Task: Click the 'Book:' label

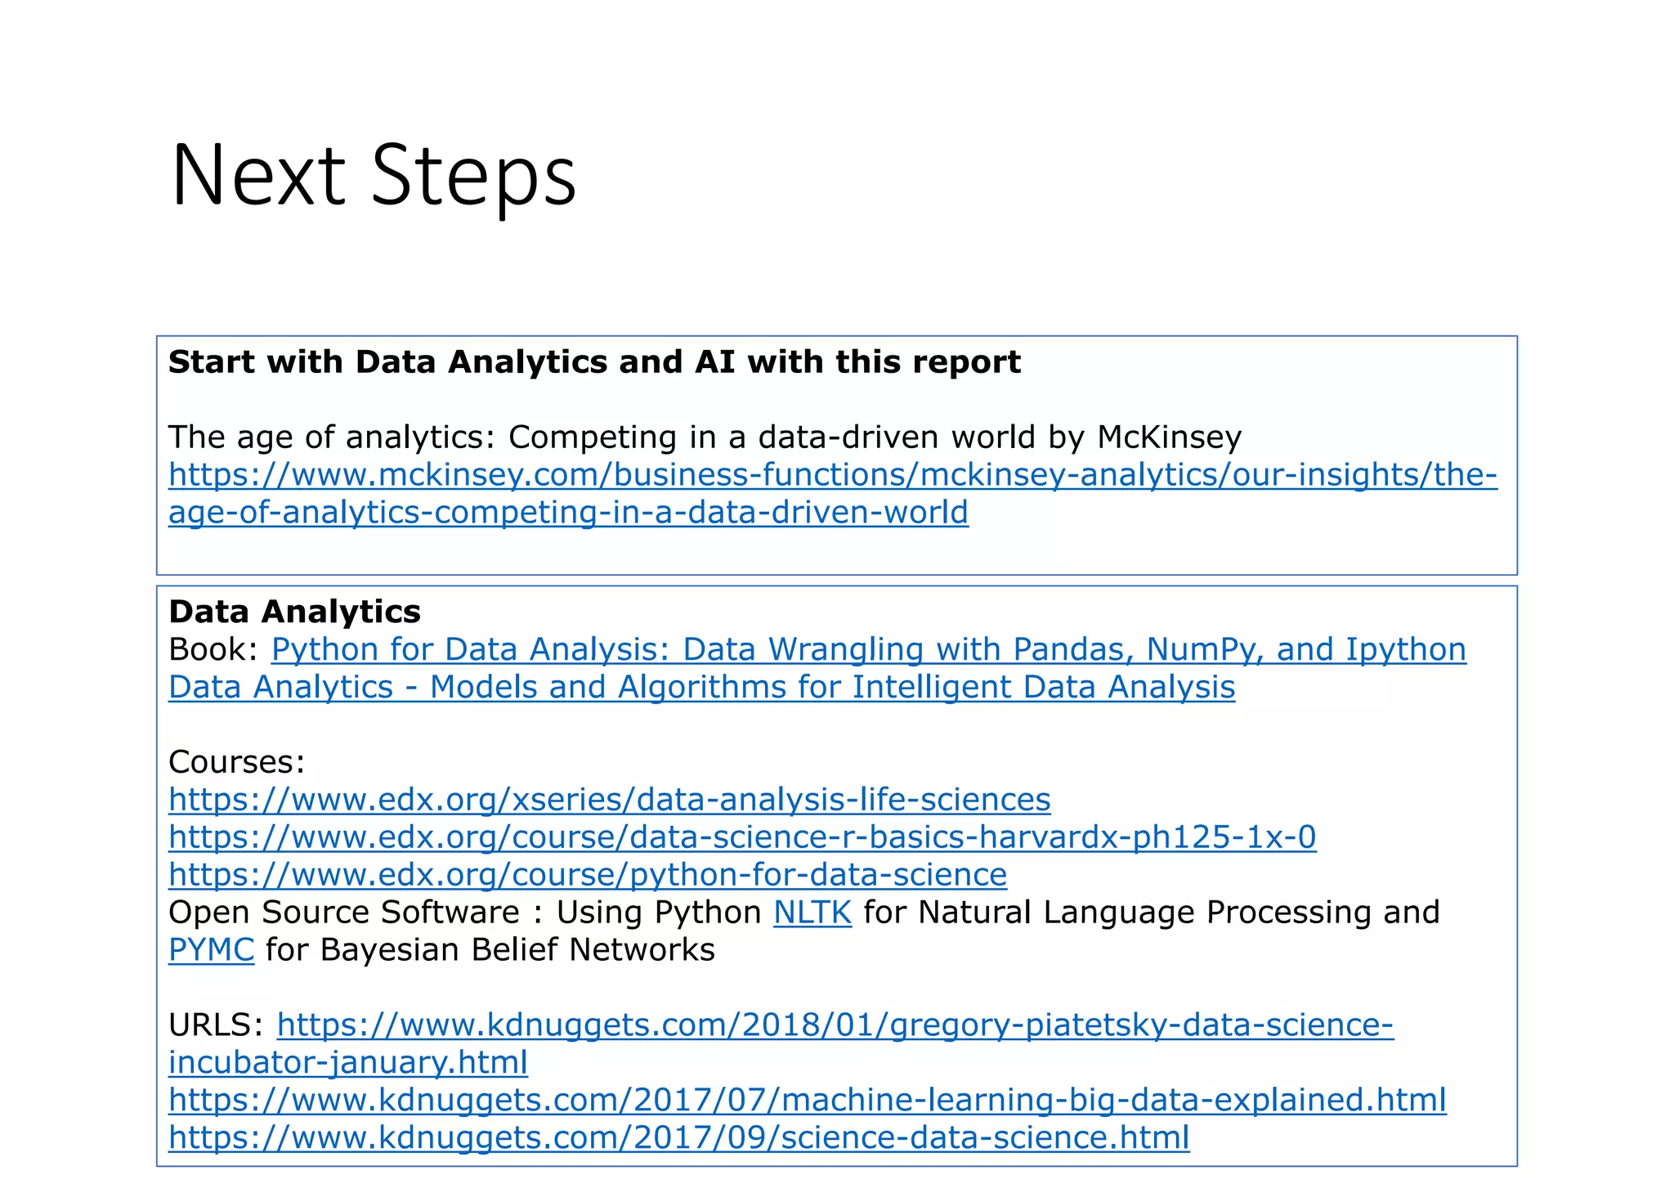Action: pyautogui.click(x=213, y=649)
